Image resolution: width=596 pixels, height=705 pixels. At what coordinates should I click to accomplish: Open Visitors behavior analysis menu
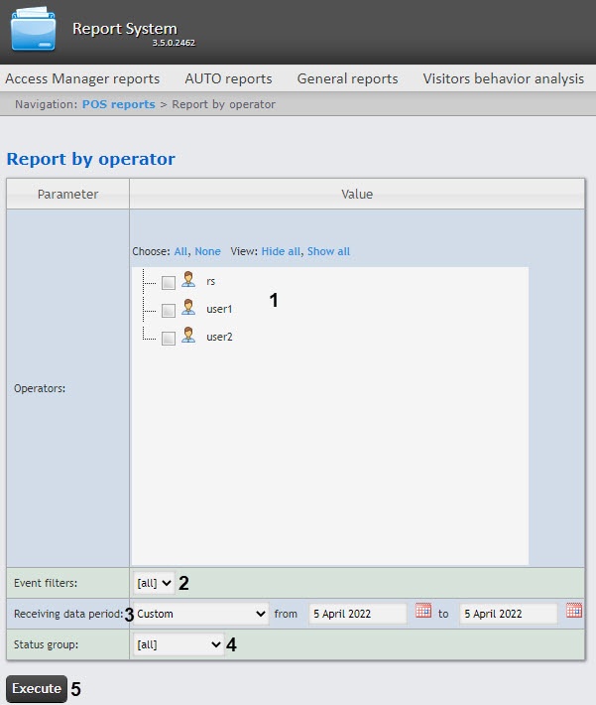coord(503,78)
